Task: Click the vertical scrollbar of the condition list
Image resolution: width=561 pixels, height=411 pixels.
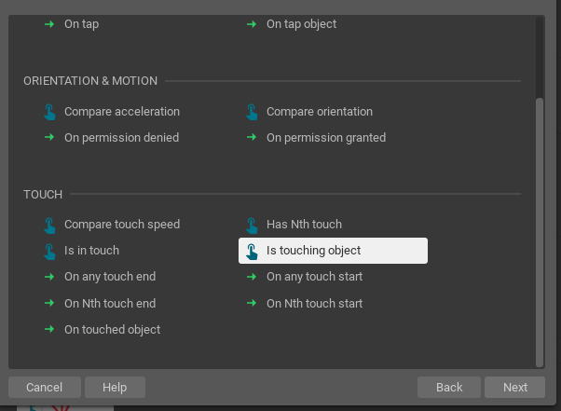Action: pos(540,232)
